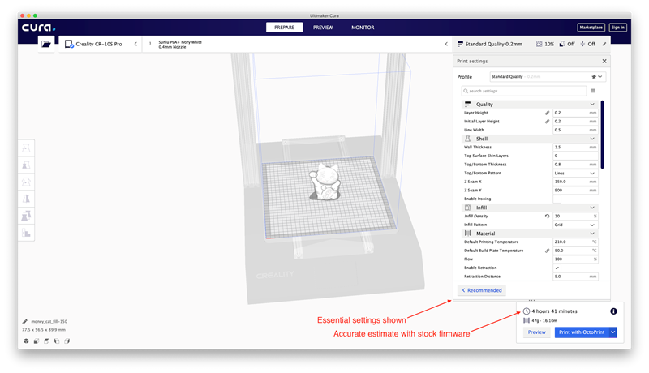Collapse the Quality settings section
649x373 pixels.
(592, 104)
